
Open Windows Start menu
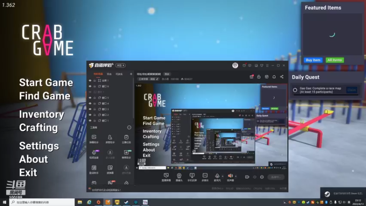pyautogui.click(x=4, y=202)
